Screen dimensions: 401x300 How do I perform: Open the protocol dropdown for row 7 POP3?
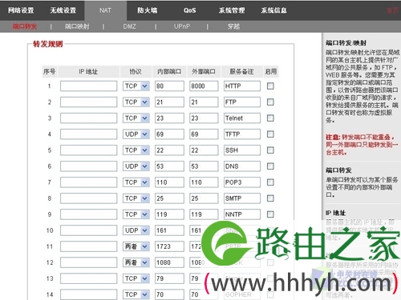pyautogui.click(x=136, y=182)
